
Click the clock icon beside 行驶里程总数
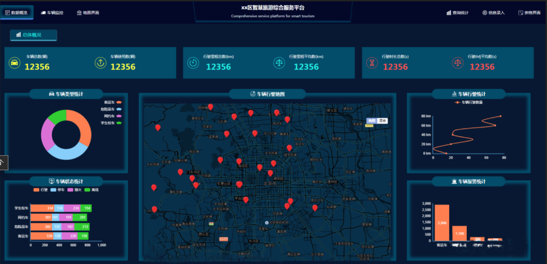(x=193, y=63)
